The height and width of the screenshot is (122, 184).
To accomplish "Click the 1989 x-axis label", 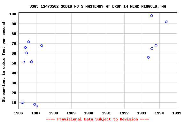I will (71, 113).
